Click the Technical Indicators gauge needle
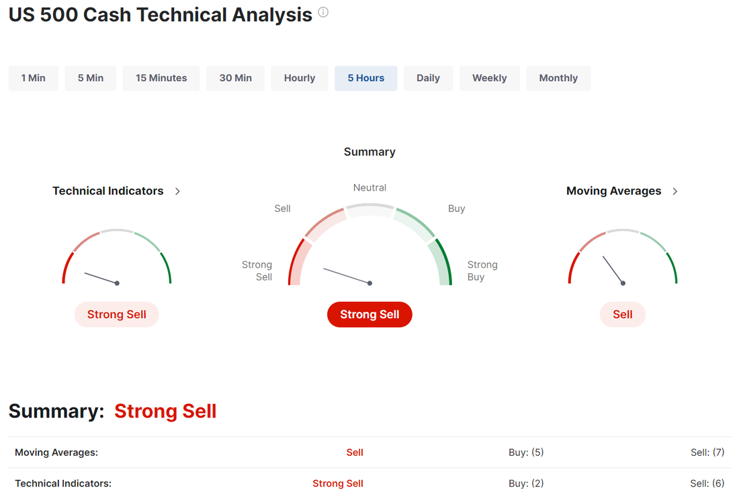This screenshot has width=739, height=498. click(101, 278)
